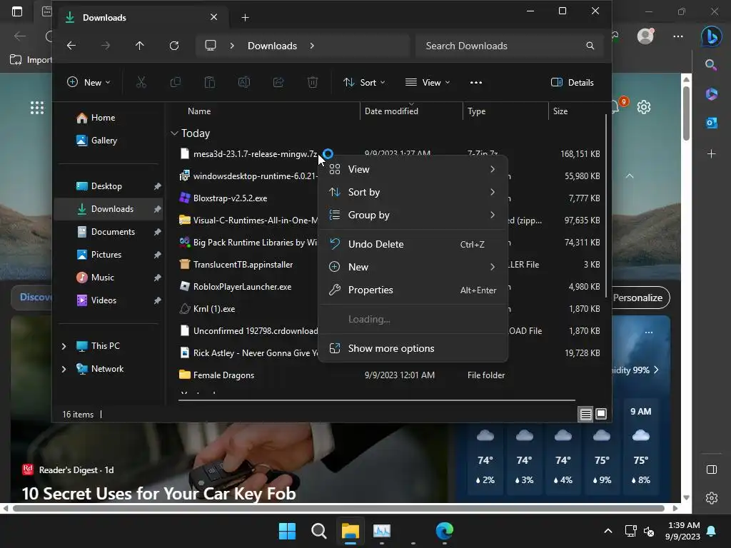Expand the View submenu in context menu

tap(413, 169)
